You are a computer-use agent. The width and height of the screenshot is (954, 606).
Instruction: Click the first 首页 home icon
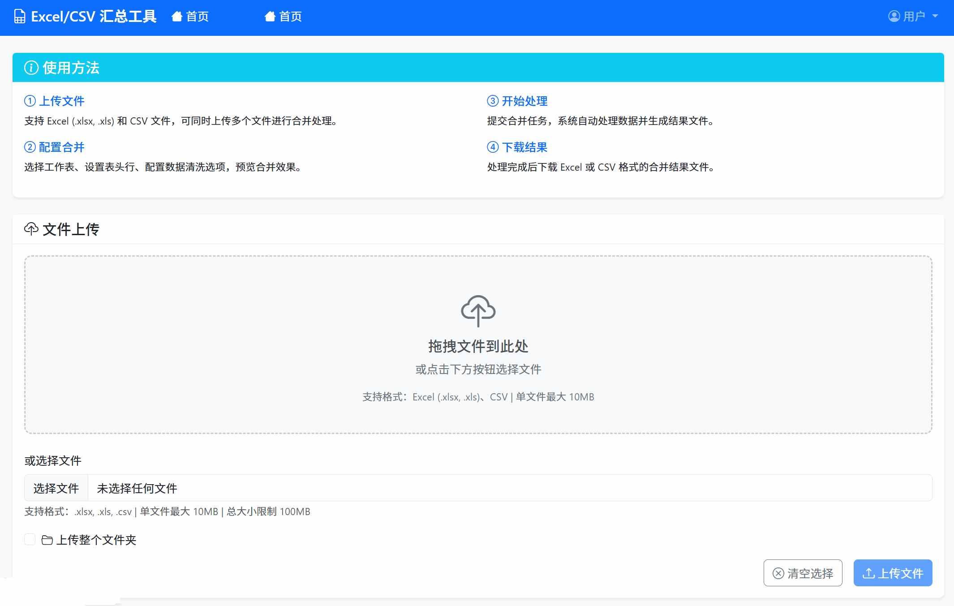[177, 17]
